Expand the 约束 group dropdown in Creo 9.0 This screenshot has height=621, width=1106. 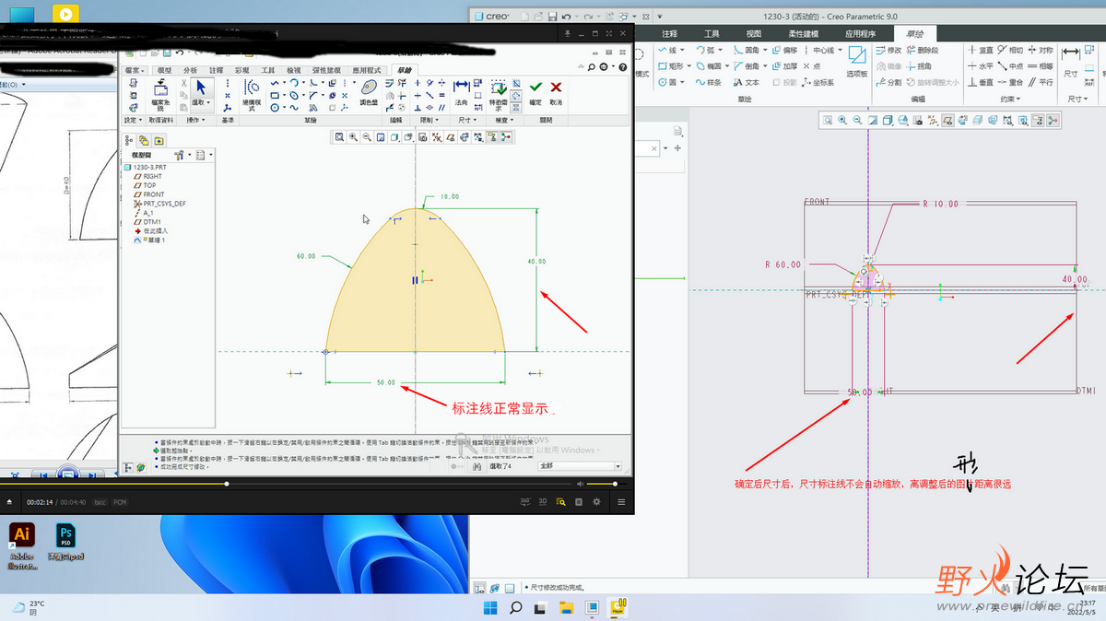pyautogui.click(x=1008, y=99)
